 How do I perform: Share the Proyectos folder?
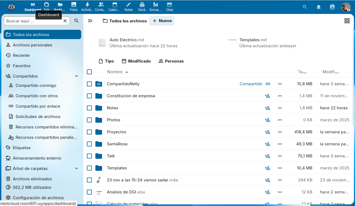pyautogui.click(x=268, y=132)
